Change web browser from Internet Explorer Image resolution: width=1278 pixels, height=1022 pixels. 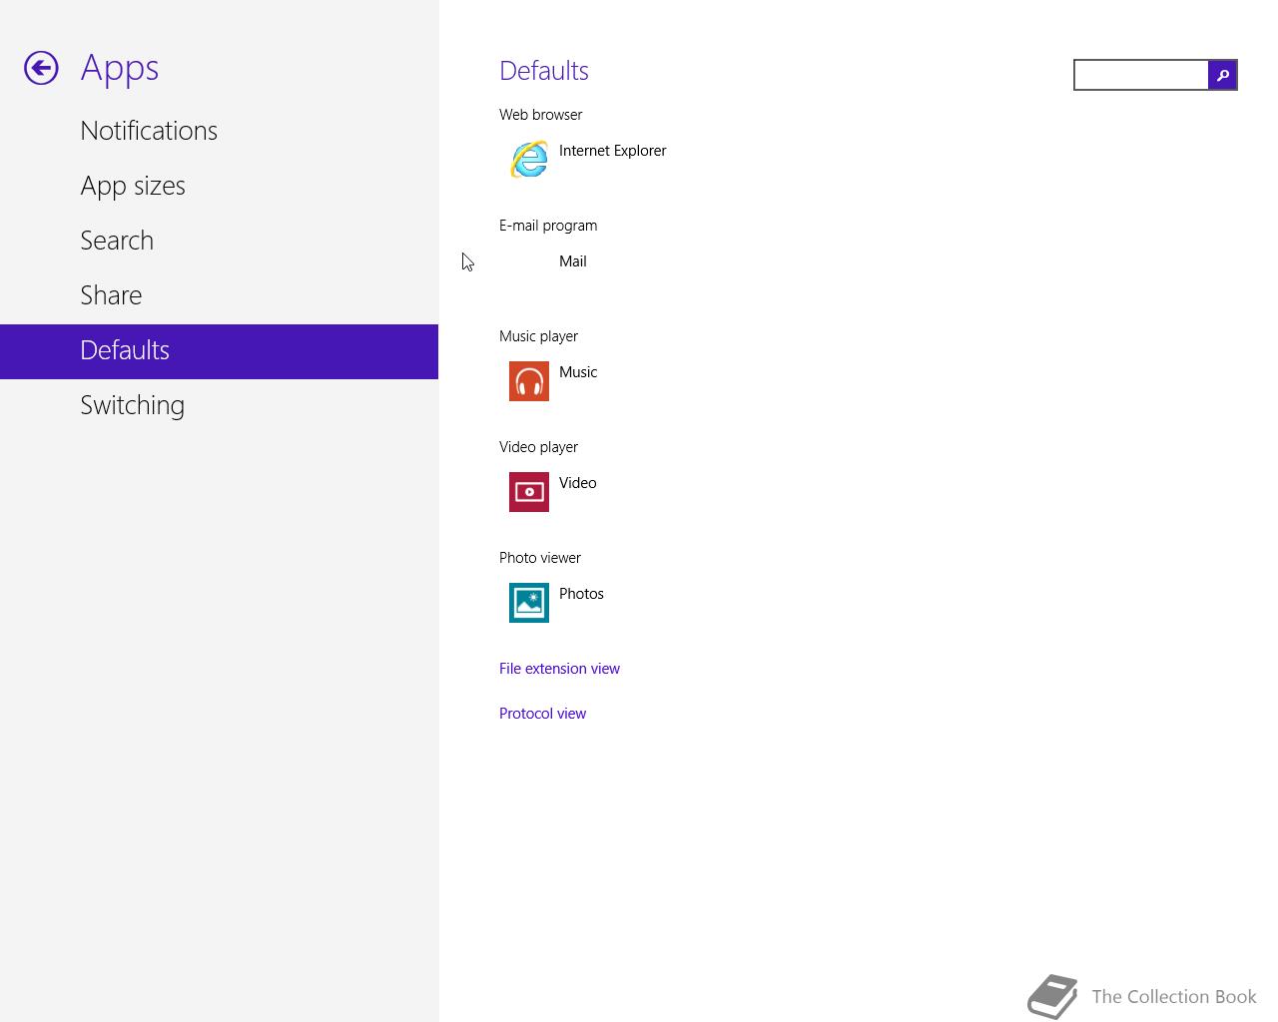(x=612, y=151)
